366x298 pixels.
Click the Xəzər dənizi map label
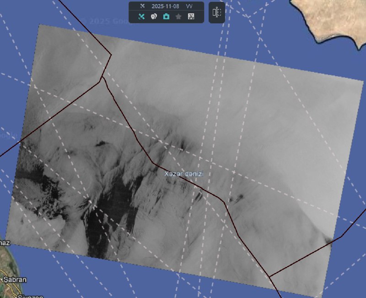(x=183, y=174)
